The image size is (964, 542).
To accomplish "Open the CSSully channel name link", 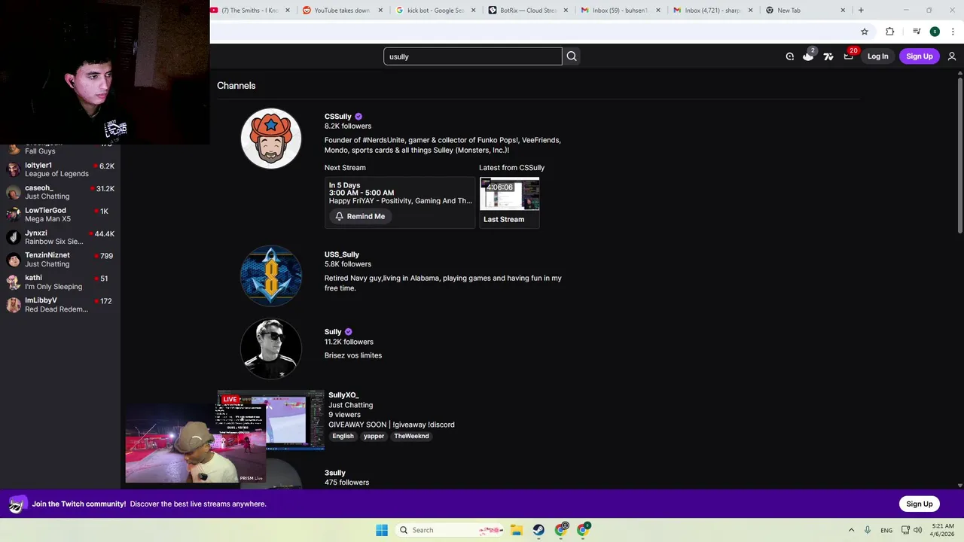I will click(x=338, y=117).
